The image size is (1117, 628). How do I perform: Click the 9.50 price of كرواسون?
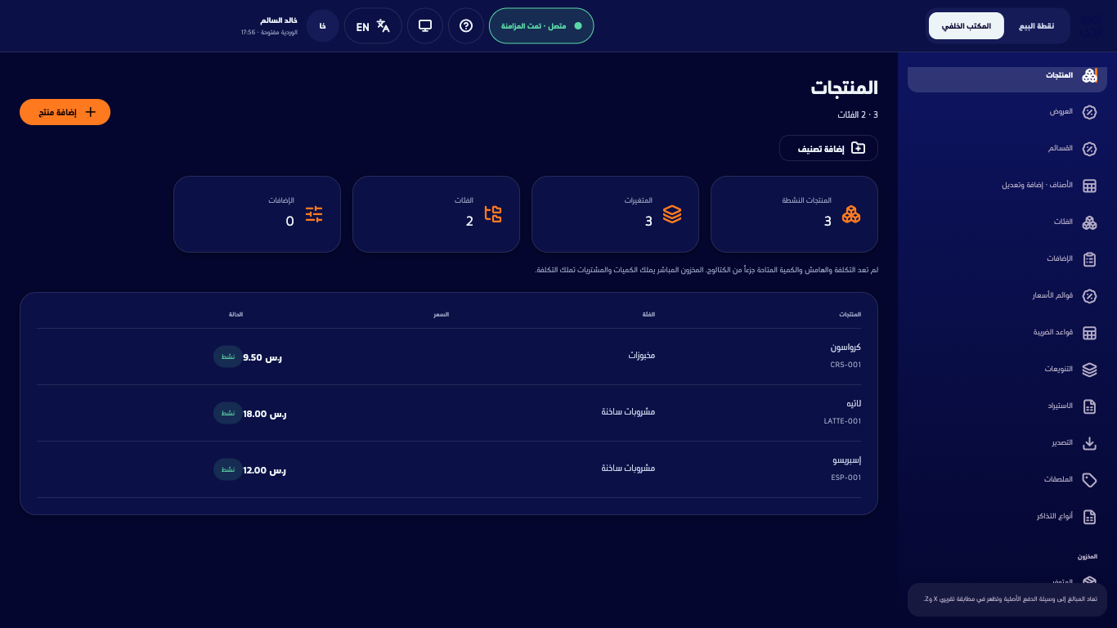(262, 357)
